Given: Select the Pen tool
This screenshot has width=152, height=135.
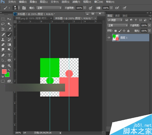Looking at the screenshot, I should pos(3,55).
